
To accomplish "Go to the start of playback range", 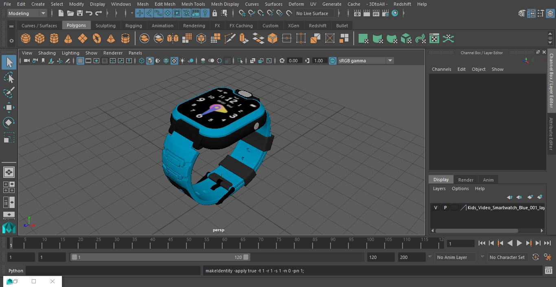I will [x=482, y=243].
